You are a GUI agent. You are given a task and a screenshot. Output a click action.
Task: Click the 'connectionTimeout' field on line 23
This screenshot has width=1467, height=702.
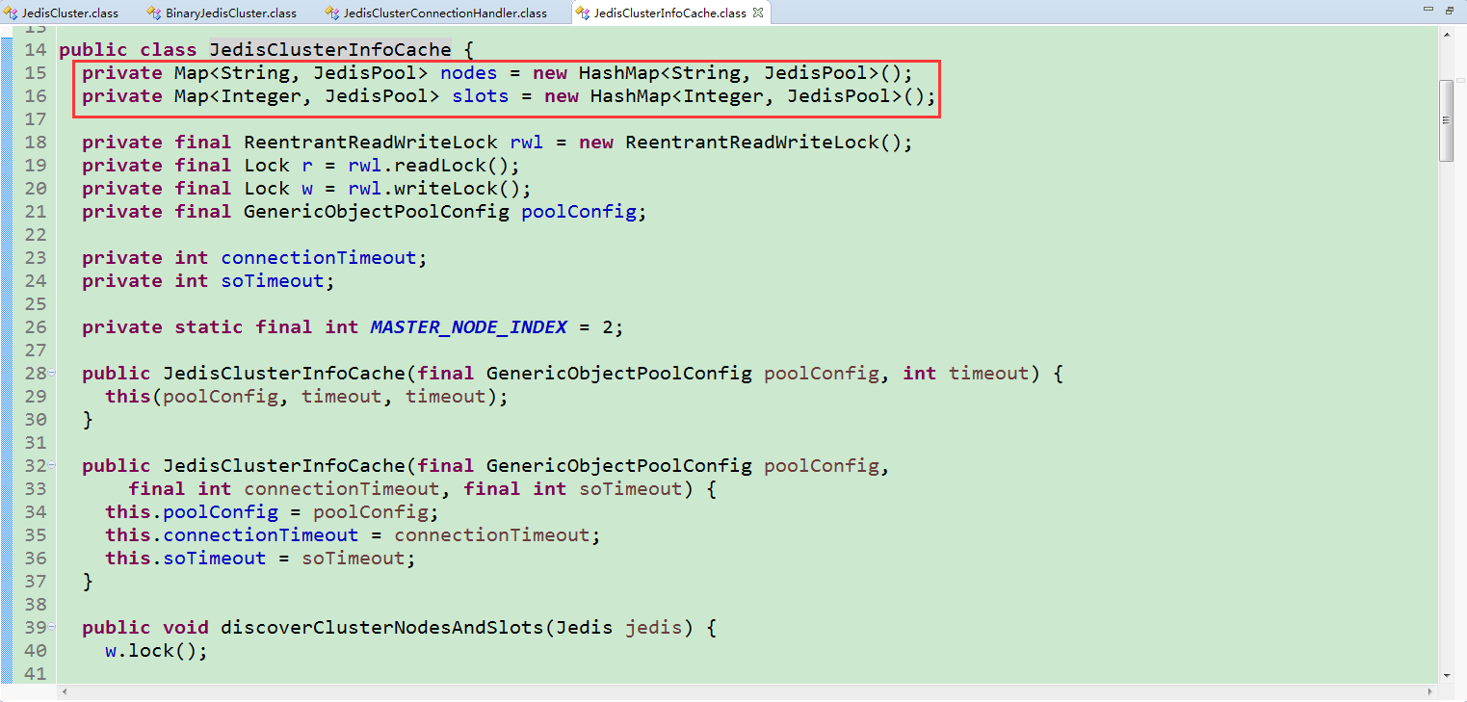pyautogui.click(x=319, y=258)
